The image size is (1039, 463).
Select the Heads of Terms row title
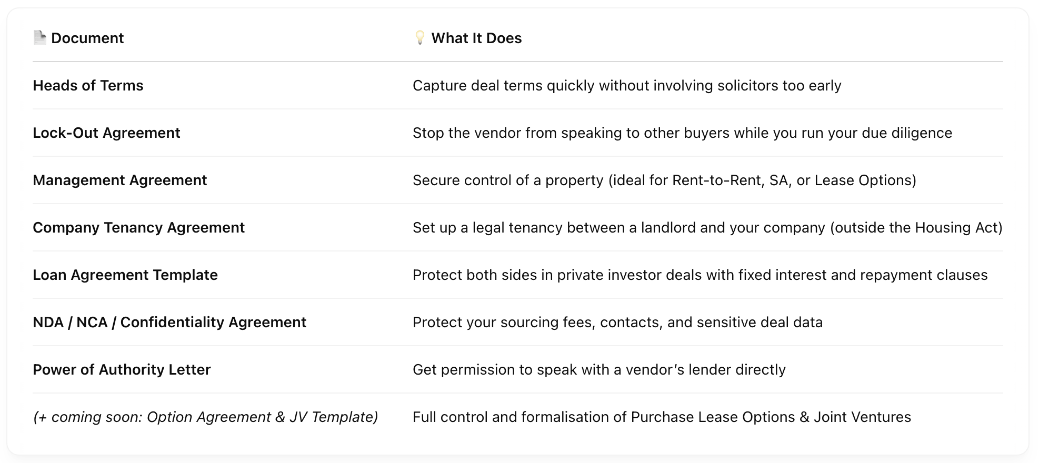(88, 86)
